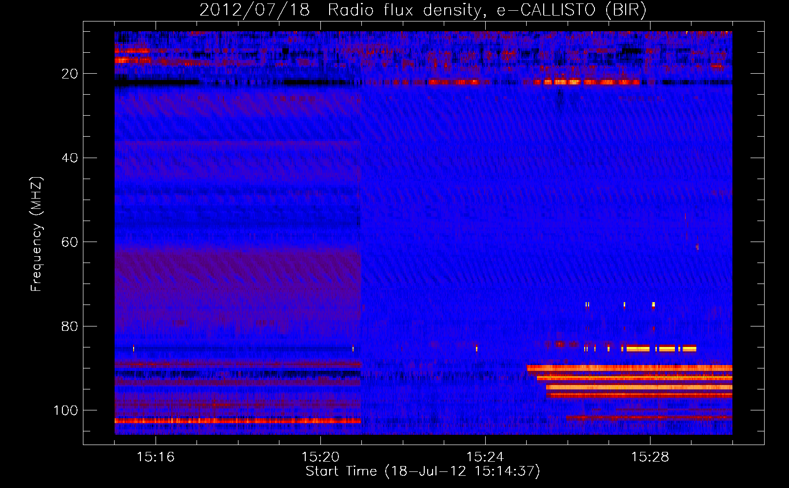This screenshot has height=488, width=789.
Task: Click the "Start Time (18-Jul-12 15:14:37)" x-axis label
Action: pyautogui.click(x=423, y=471)
